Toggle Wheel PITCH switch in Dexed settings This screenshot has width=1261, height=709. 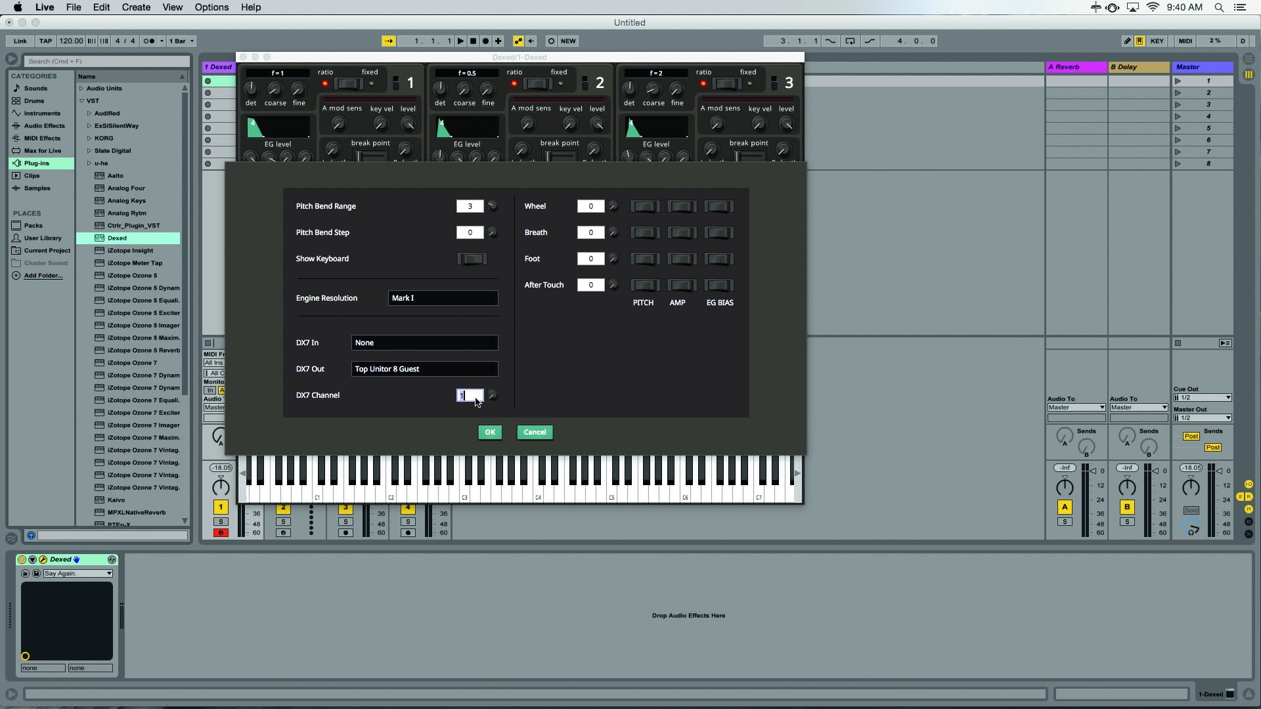(644, 206)
